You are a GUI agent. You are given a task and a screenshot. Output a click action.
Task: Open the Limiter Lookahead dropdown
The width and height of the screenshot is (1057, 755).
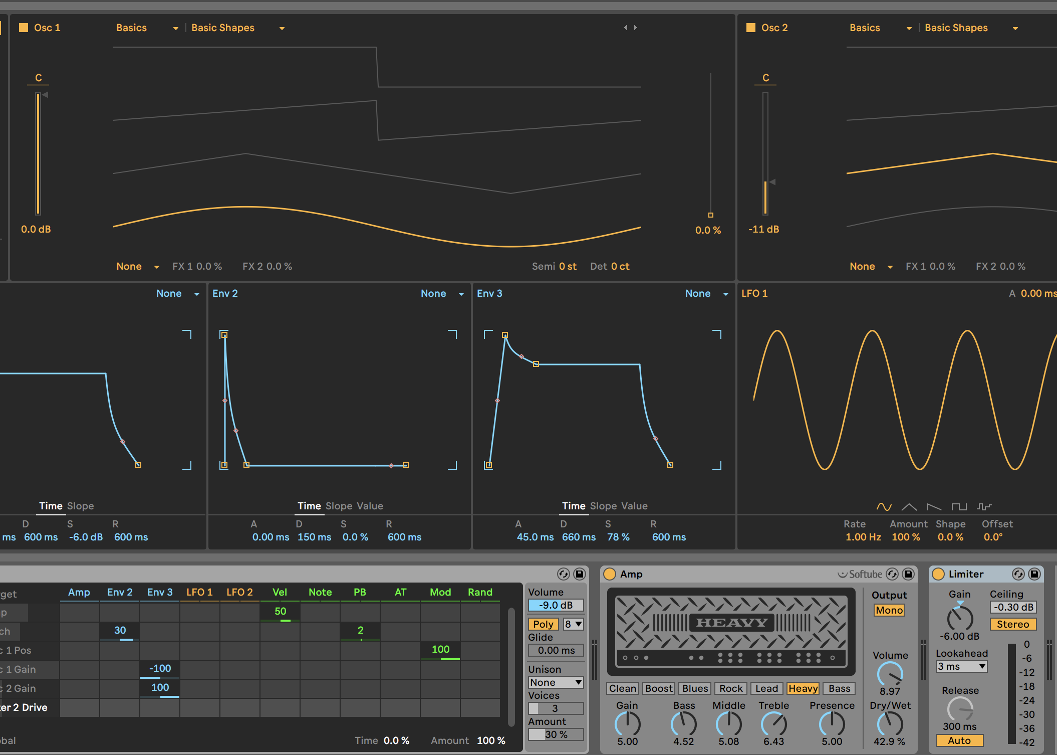coord(961,666)
